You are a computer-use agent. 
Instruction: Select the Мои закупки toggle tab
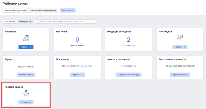pos(10,22)
